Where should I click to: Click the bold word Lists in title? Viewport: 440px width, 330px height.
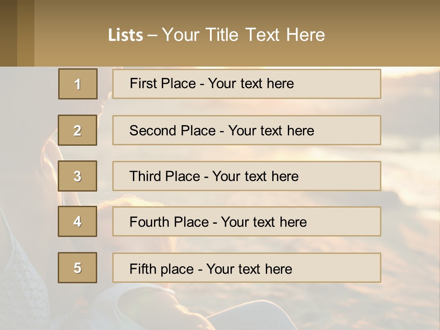pos(126,35)
